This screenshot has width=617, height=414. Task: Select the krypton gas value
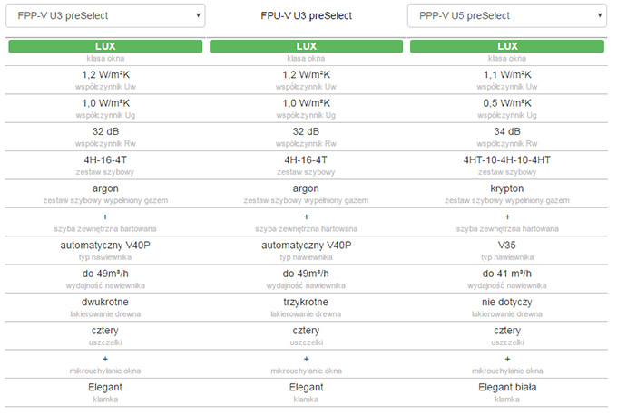tap(506, 188)
